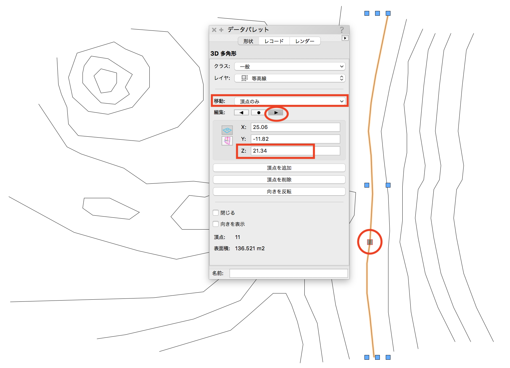The width and height of the screenshot is (510, 368).
Task: Click the middle vertex dot button
Action: (259, 113)
